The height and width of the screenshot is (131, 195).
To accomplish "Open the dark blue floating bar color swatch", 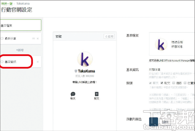I will (x=154, y=122).
